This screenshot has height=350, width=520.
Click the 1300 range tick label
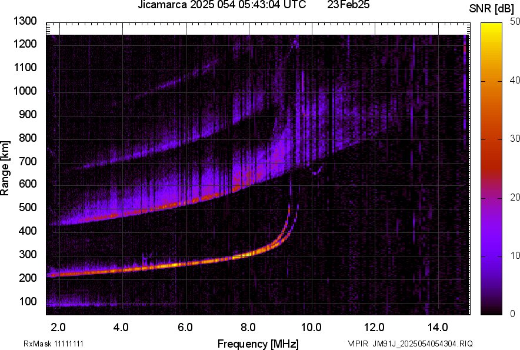(25, 21)
